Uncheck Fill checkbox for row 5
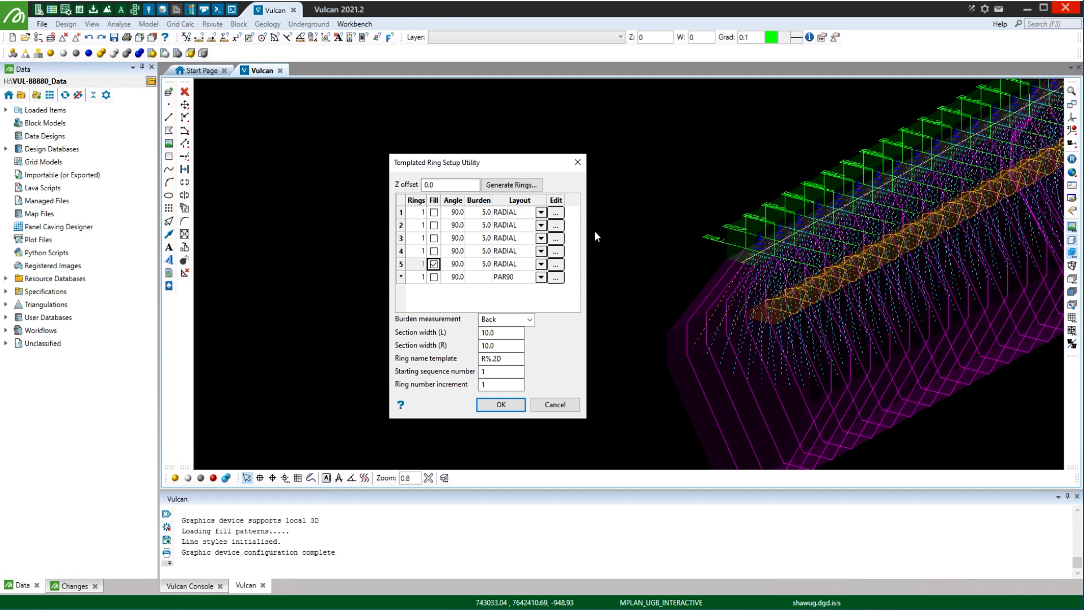This screenshot has height=610, width=1084. (434, 264)
